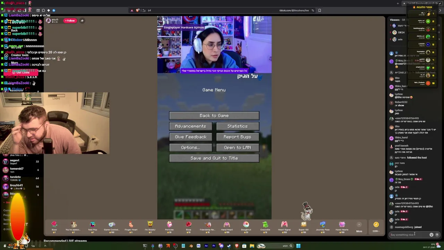Open the streamer profile avatar near Follow

point(48,20)
